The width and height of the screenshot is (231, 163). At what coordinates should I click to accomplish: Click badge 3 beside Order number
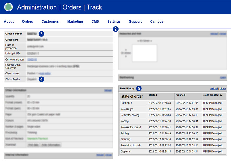click(x=41, y=34)
